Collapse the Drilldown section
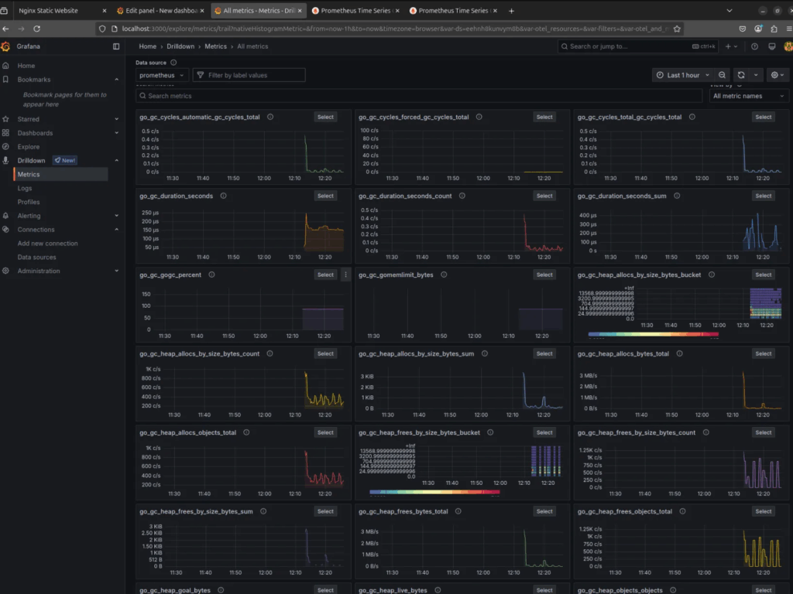The width and height of the screenshot is (793, 594). click(117, 161)
